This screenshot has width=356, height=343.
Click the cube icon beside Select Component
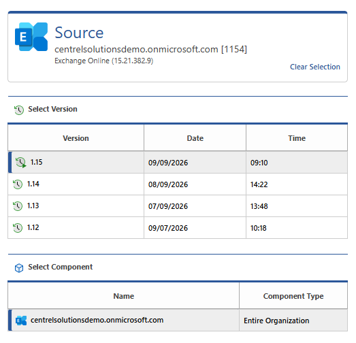pos(19,268)
